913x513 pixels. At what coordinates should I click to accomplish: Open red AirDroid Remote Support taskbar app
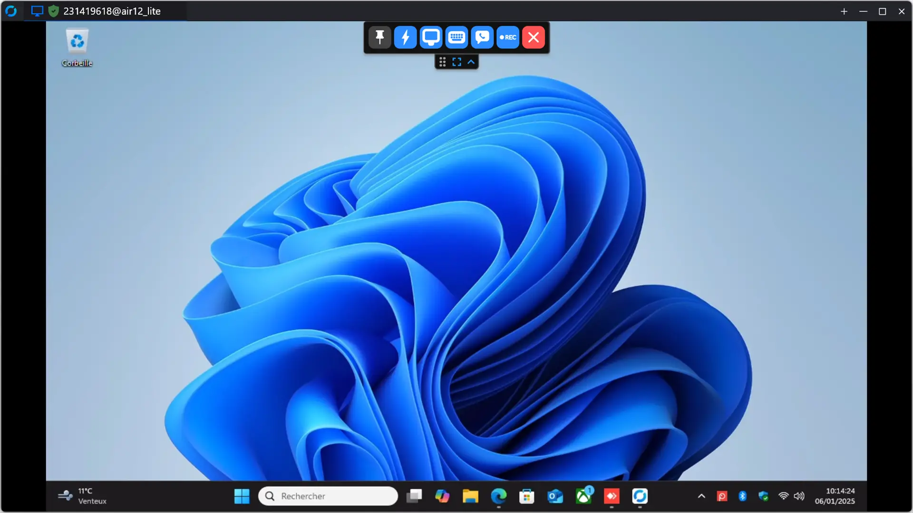(x=612, y=496)
